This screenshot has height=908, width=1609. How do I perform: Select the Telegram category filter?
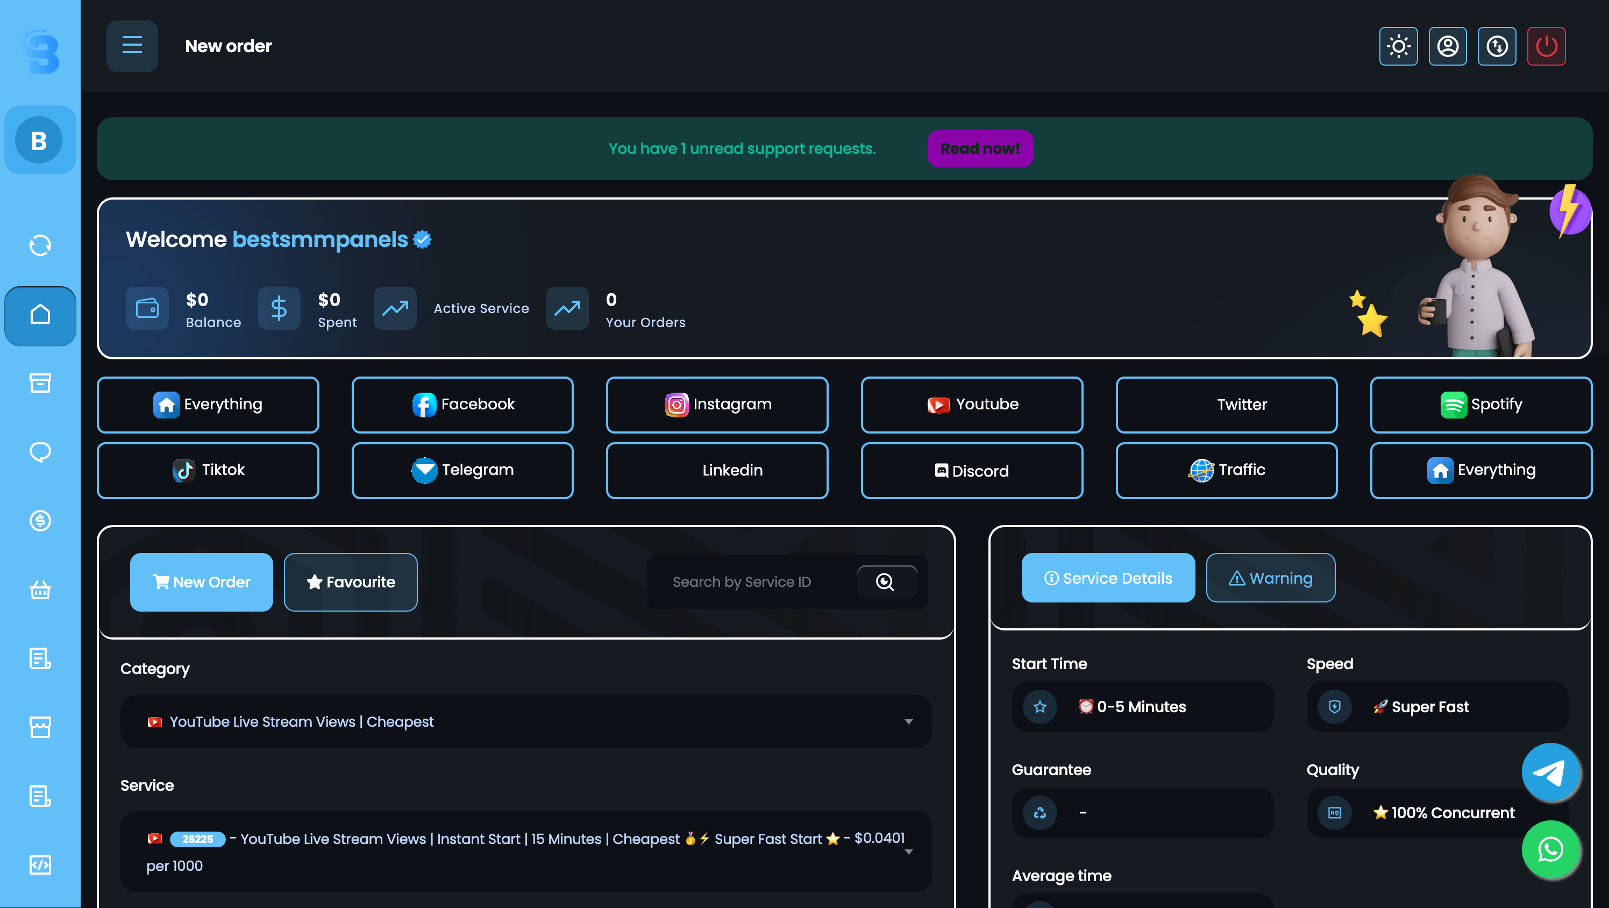pyautogui.click(x=462, y=470)
